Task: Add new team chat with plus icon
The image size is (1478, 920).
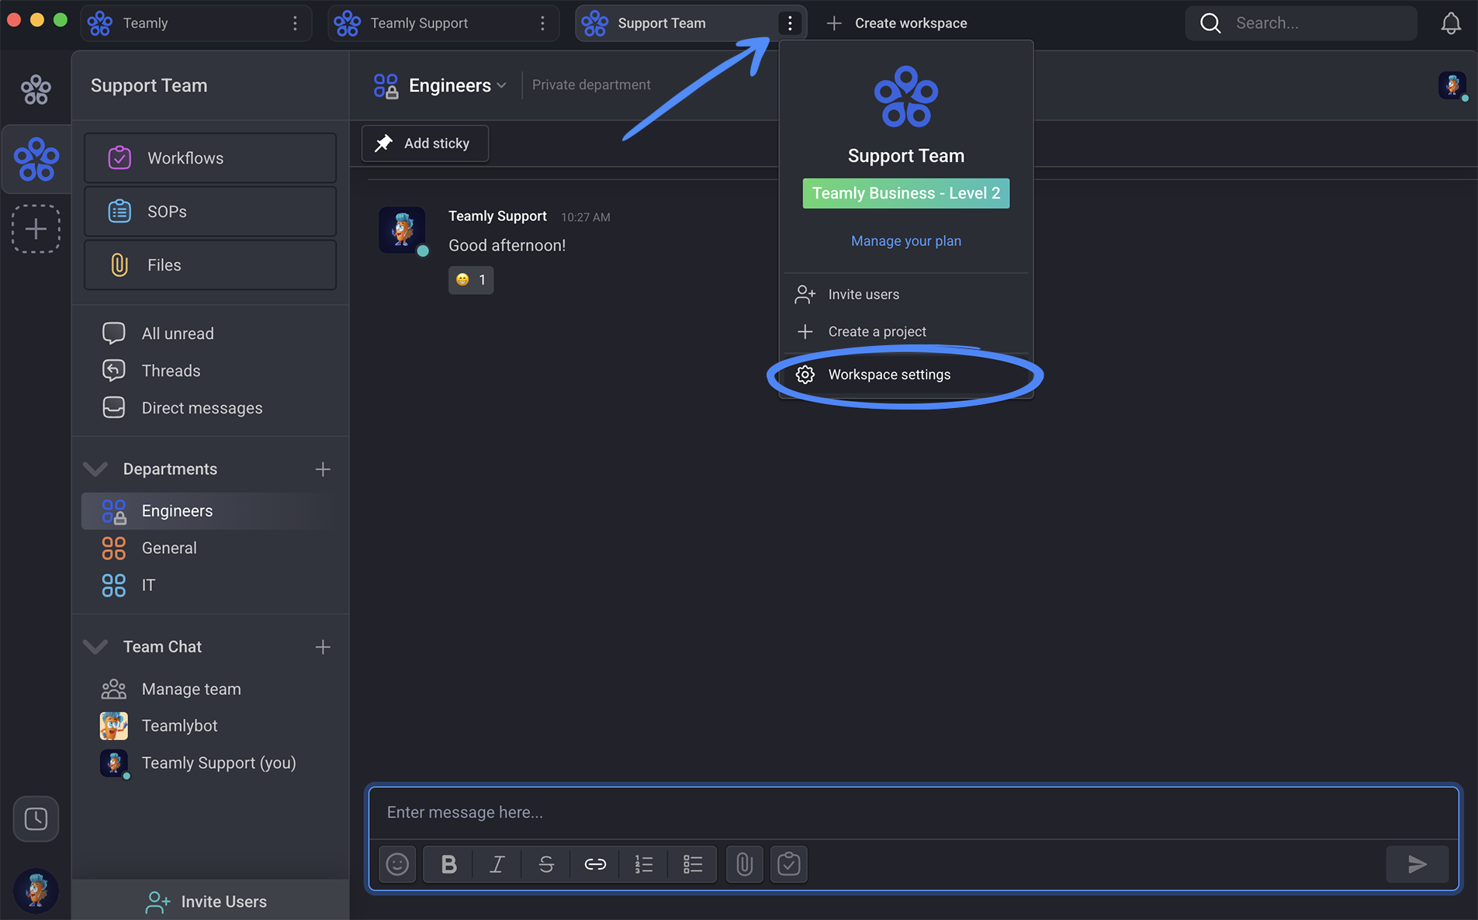Action: pyautogui.click(x=323, y=647)
